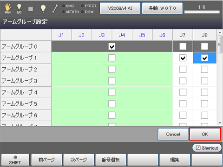The width and height of the screenshot is (223, 167).
Task: Toggle the SHIFT indicator button
Action: [x=15, y=160]
